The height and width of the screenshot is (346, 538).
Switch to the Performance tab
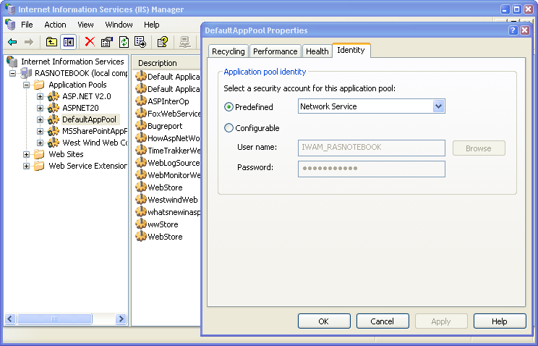click(276, 51)
